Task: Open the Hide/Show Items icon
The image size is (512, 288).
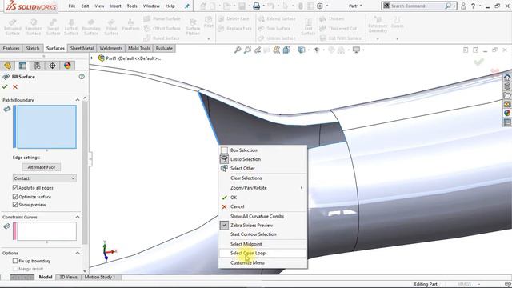Action: click(317, 50)
